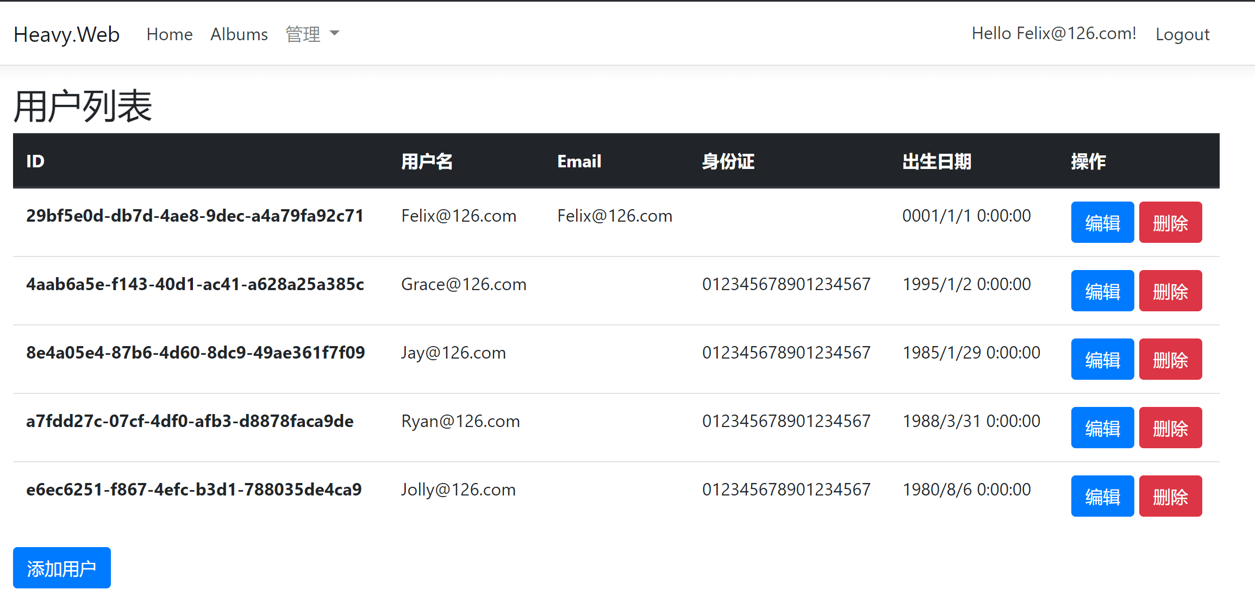Click Hello Felix@126.com! account link
Screen dimensions: 1255x596
(1053, 34)
